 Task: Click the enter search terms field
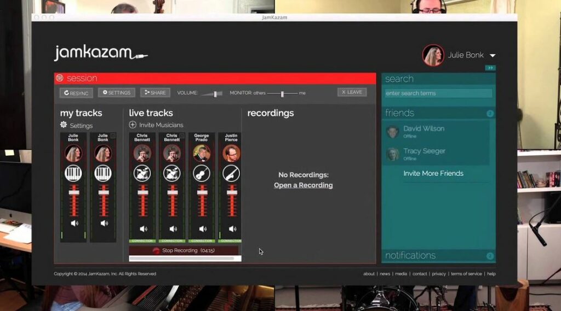[438, 93]
